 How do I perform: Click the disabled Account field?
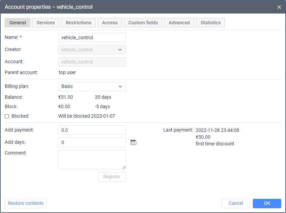(x=92, y=62)
